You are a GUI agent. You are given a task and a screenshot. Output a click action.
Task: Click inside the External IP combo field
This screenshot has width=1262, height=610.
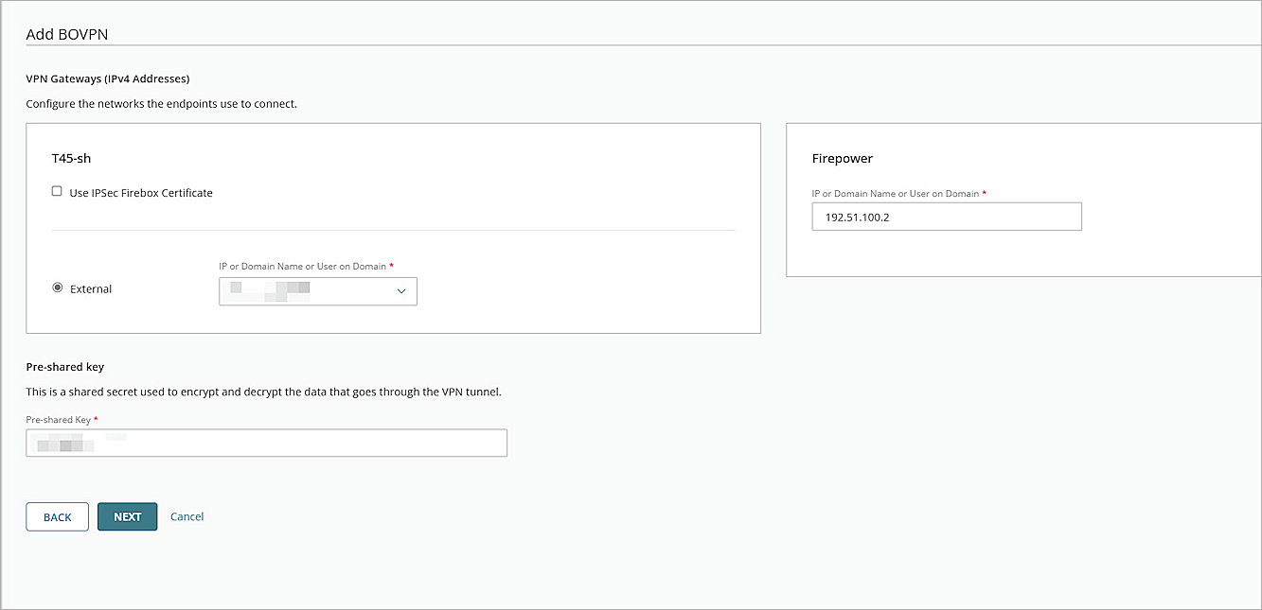[303, 291]
